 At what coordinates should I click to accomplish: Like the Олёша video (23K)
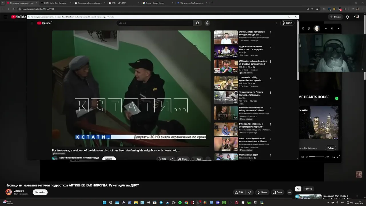pyautogui.click(x=239, y=192)
